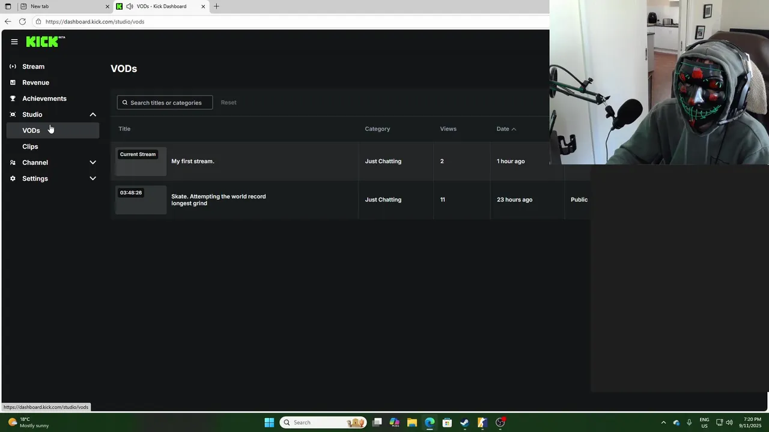Viewport: 769px width, 432px height.
Task: Click the Stream broadcast icon in sidebar
Action: coord(13,67)
